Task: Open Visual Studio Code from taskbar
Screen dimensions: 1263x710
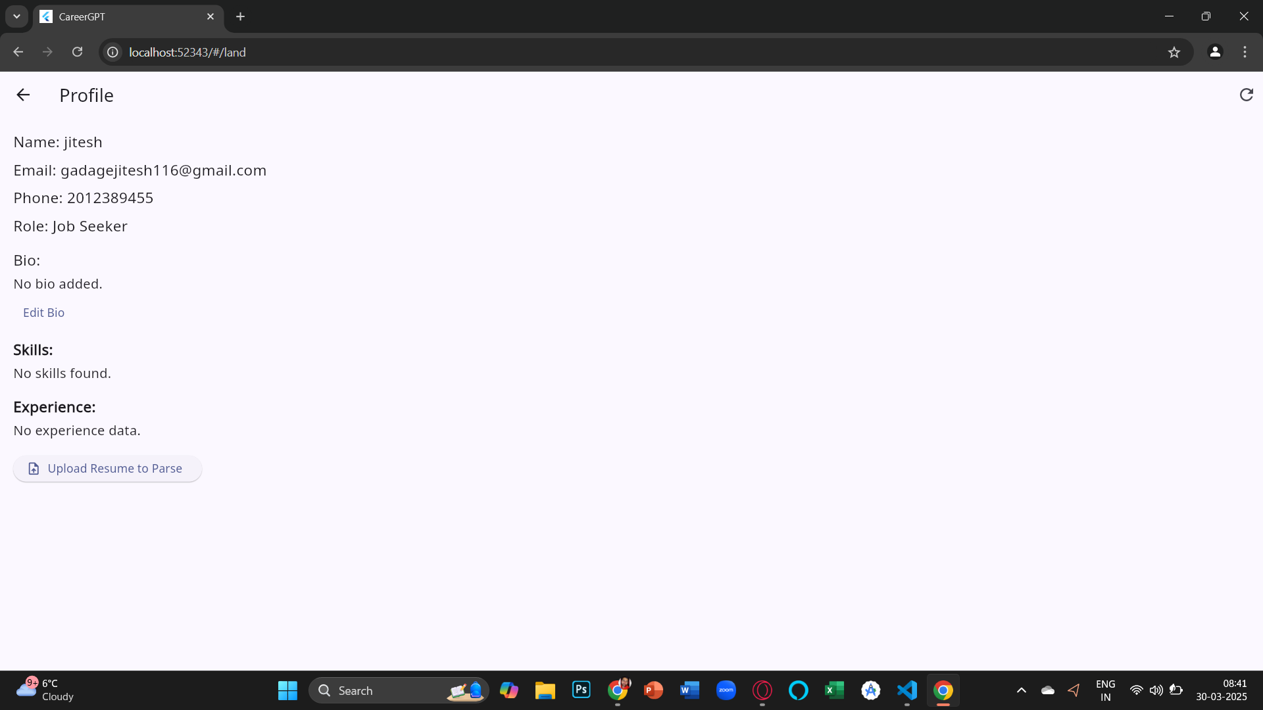Action: [907, 690]
